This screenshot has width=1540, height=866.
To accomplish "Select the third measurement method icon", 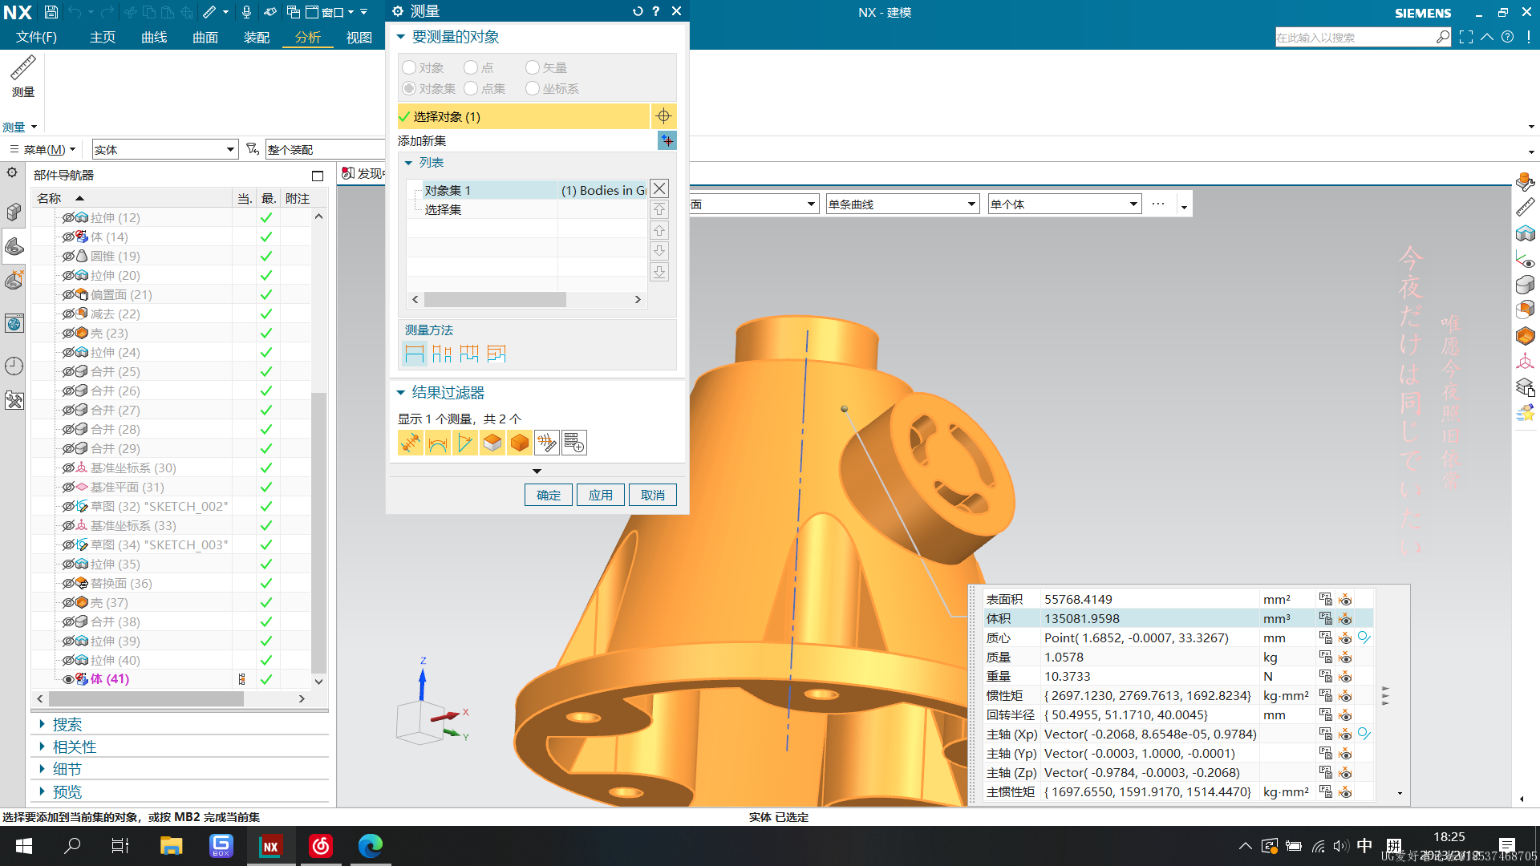I will click(468, 354).
